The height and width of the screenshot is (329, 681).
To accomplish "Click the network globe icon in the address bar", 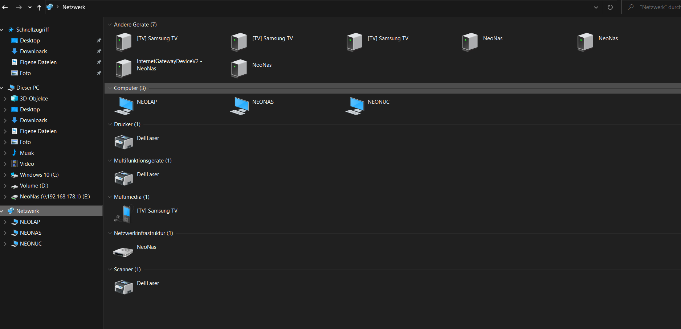I will (50, 7).
